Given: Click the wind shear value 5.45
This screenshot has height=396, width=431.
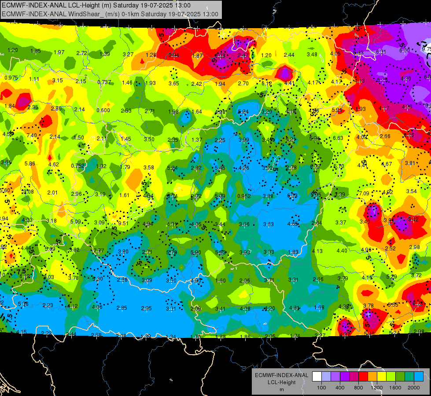Looking at the screenshot, I should [x=220, y=168].
